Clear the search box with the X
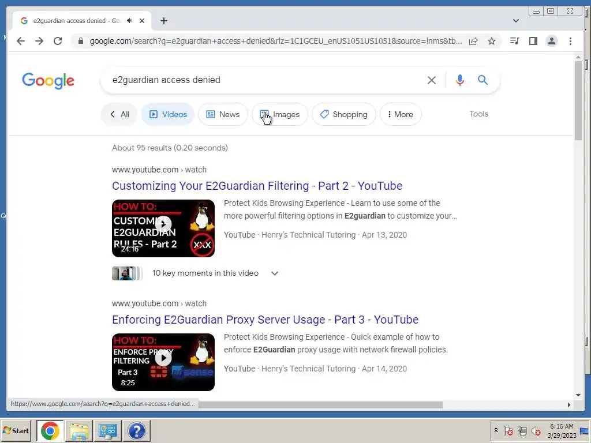Image resolution: width=591 pixels, height=443 pixels. coord(432,80)
